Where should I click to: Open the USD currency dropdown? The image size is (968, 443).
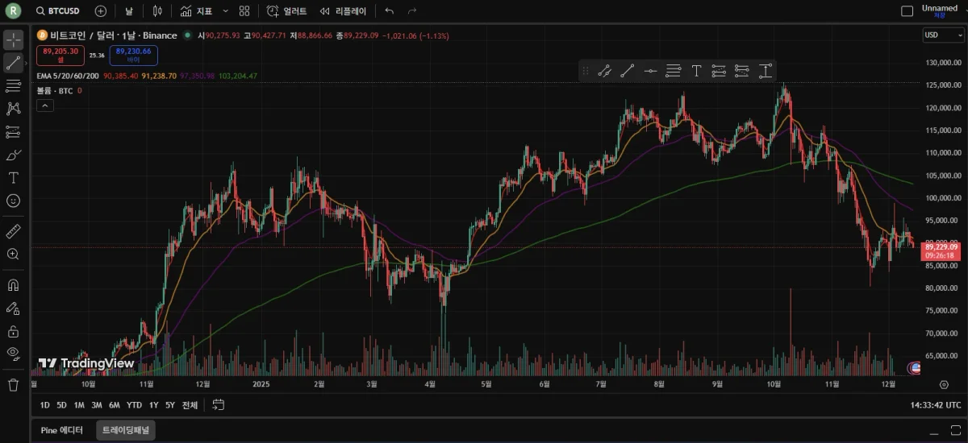(x=943, y=35)
